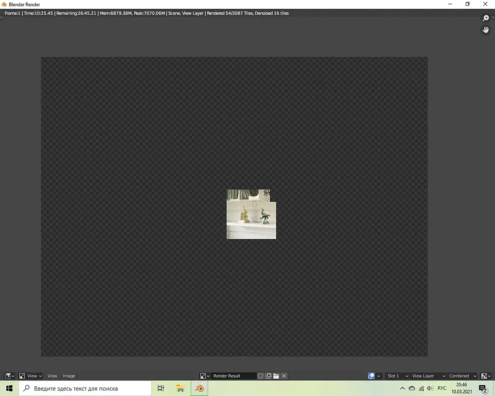Open the clock showing 20:46
The height and width of the screenshot is (396, 495).
click(x=461, y=388)
